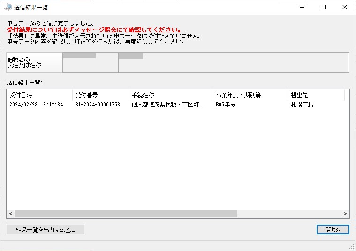
Task: Click the 札幌市長 cell
Action: (x=302, y=105)
